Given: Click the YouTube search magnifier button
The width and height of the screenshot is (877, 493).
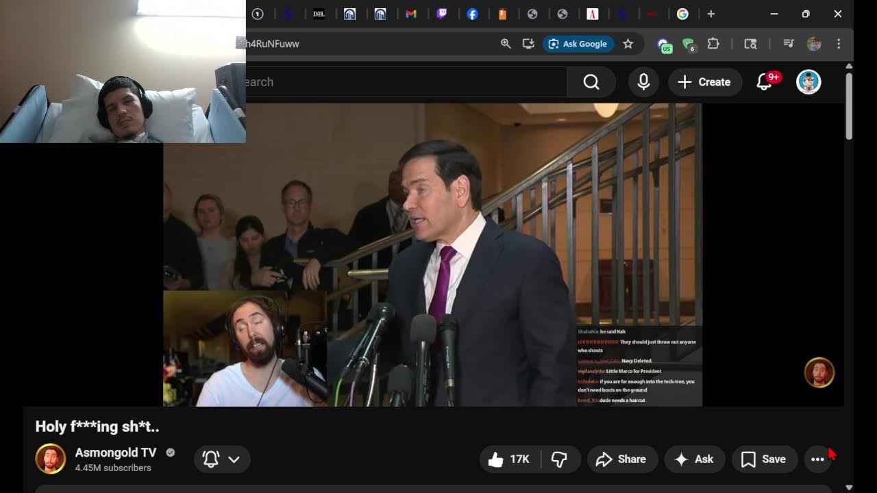Looking at the screenshot, I should pos(591,82).
